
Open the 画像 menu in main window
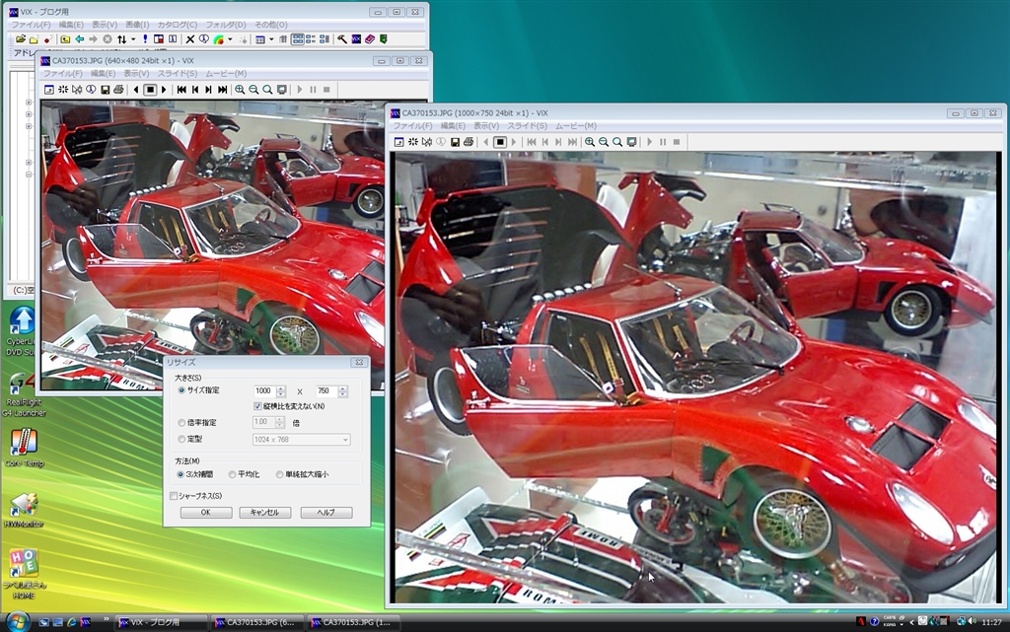137,25
